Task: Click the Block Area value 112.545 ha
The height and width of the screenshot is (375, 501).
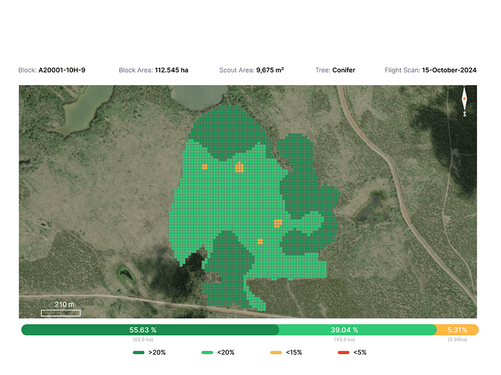Action: point(171,70)
